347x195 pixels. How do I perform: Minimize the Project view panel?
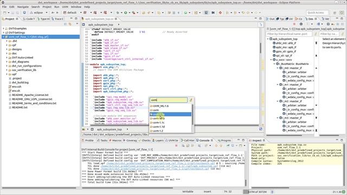tap(71, 19)
